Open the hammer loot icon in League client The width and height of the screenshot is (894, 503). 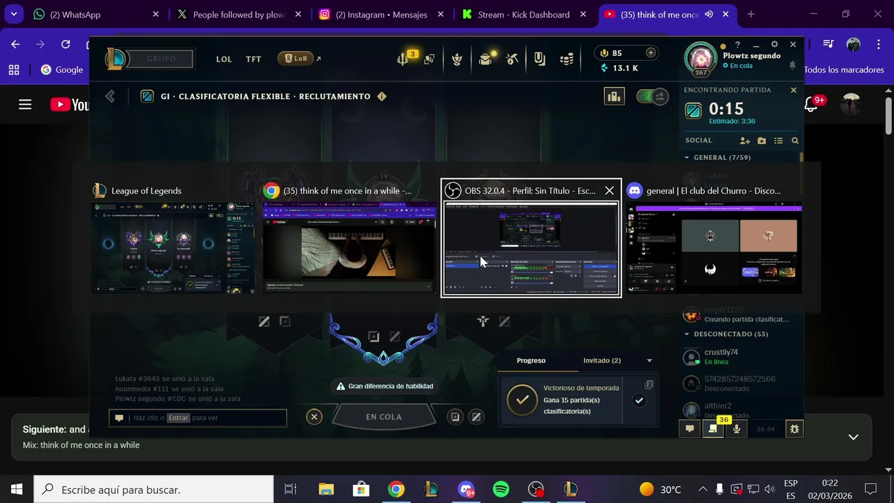pyautogui.click(x=513, y=59)
